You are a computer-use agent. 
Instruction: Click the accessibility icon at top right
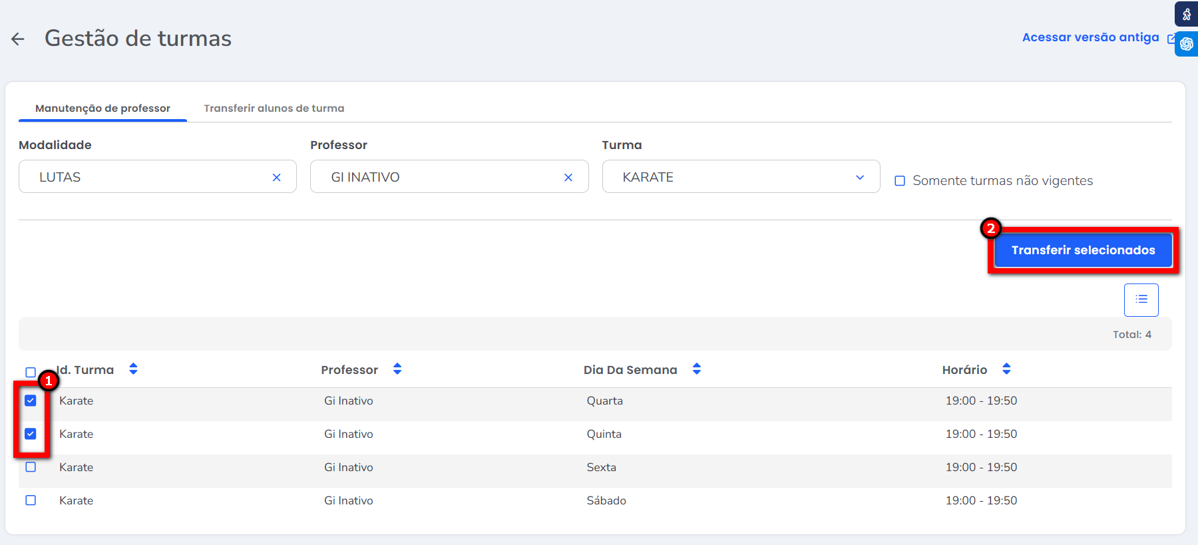tap(1186, 14)
